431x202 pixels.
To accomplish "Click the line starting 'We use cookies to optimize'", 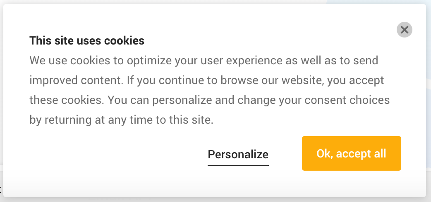I will pos(204,61).
